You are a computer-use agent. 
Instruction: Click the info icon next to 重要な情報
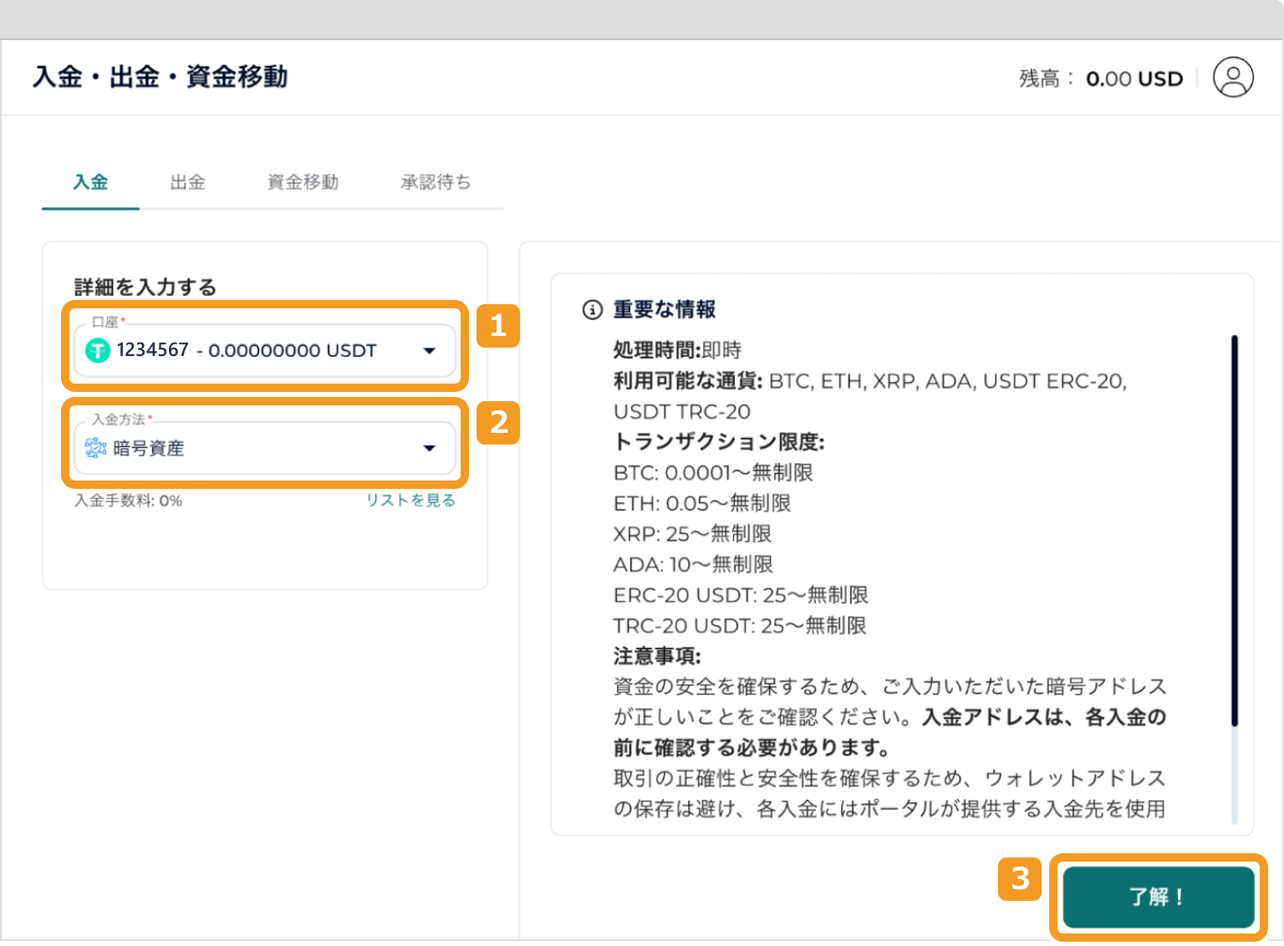(592, 309)
